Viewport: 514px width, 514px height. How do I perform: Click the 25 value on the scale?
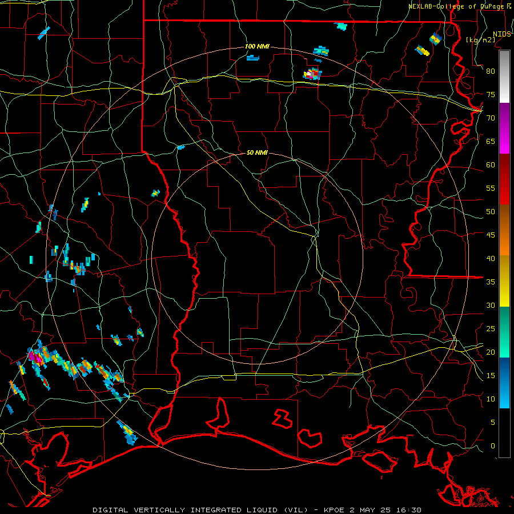pyautogui.click(x=491, y=329)
